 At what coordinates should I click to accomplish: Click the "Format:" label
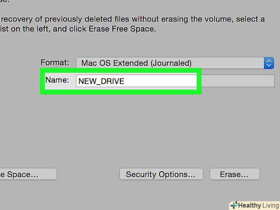pos(55,62)
